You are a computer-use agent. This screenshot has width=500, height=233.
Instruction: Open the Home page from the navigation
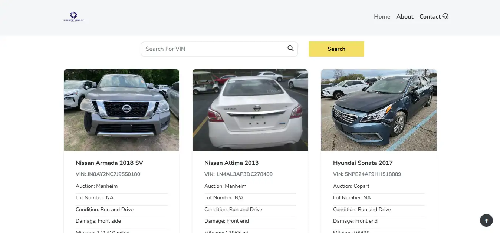[x=382, y=17]
